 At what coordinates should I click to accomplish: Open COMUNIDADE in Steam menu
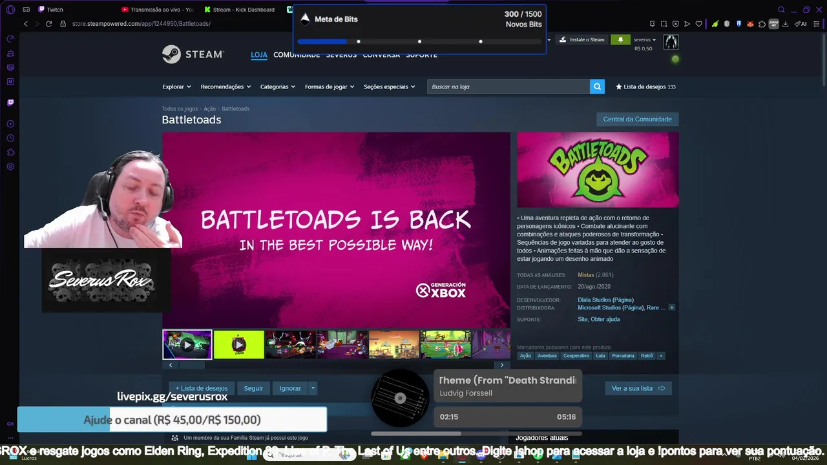point(297,55)
